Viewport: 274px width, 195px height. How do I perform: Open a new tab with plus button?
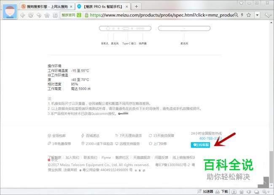point(136,6)
